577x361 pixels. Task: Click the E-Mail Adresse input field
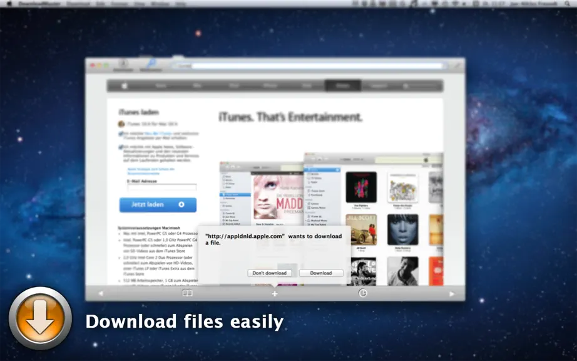coord(162,187)
